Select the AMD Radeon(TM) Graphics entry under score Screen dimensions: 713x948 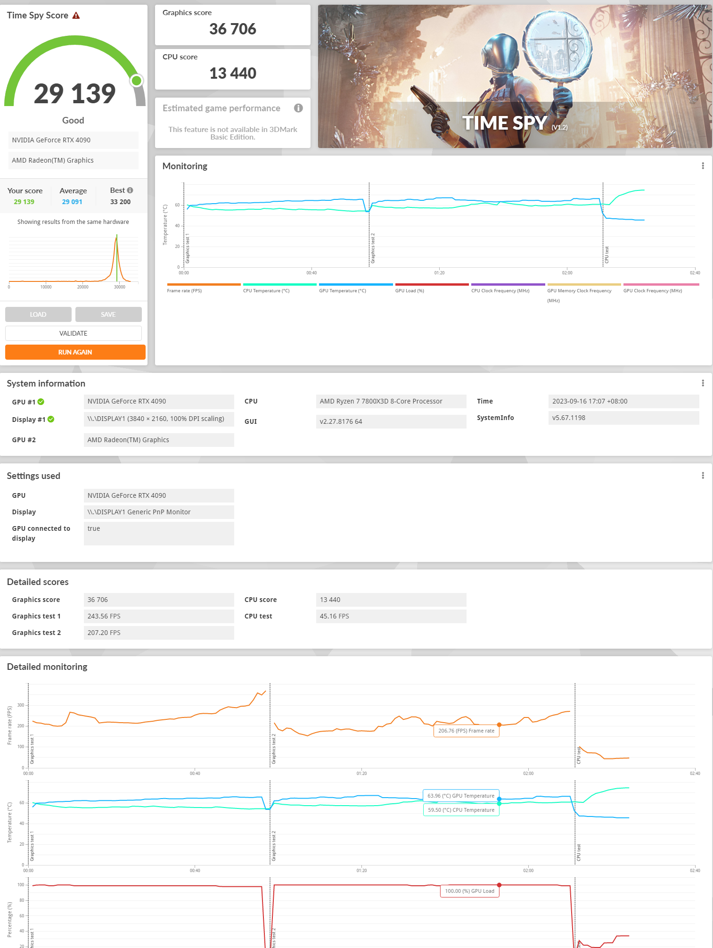pos(74,160)
